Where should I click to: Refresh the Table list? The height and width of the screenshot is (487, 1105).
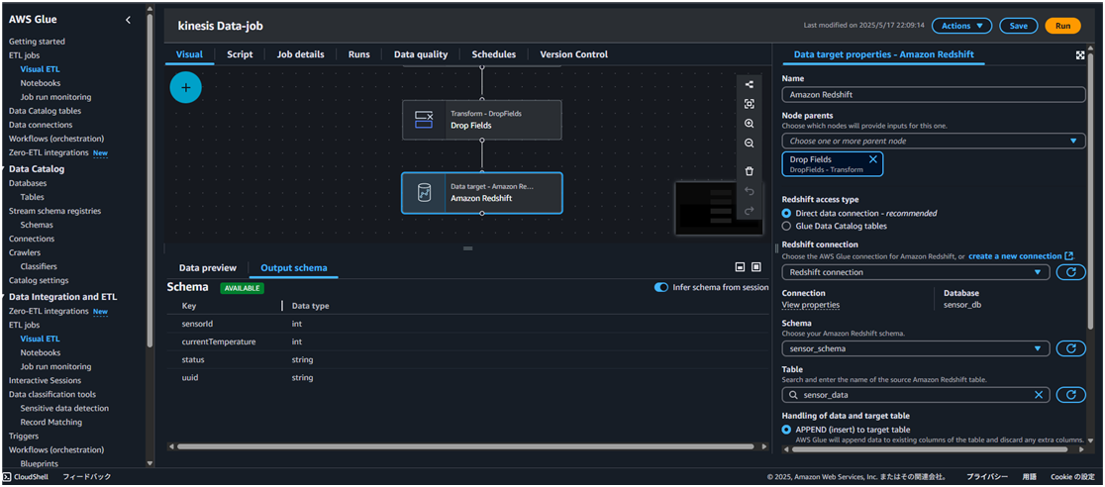click(1070, 395)
